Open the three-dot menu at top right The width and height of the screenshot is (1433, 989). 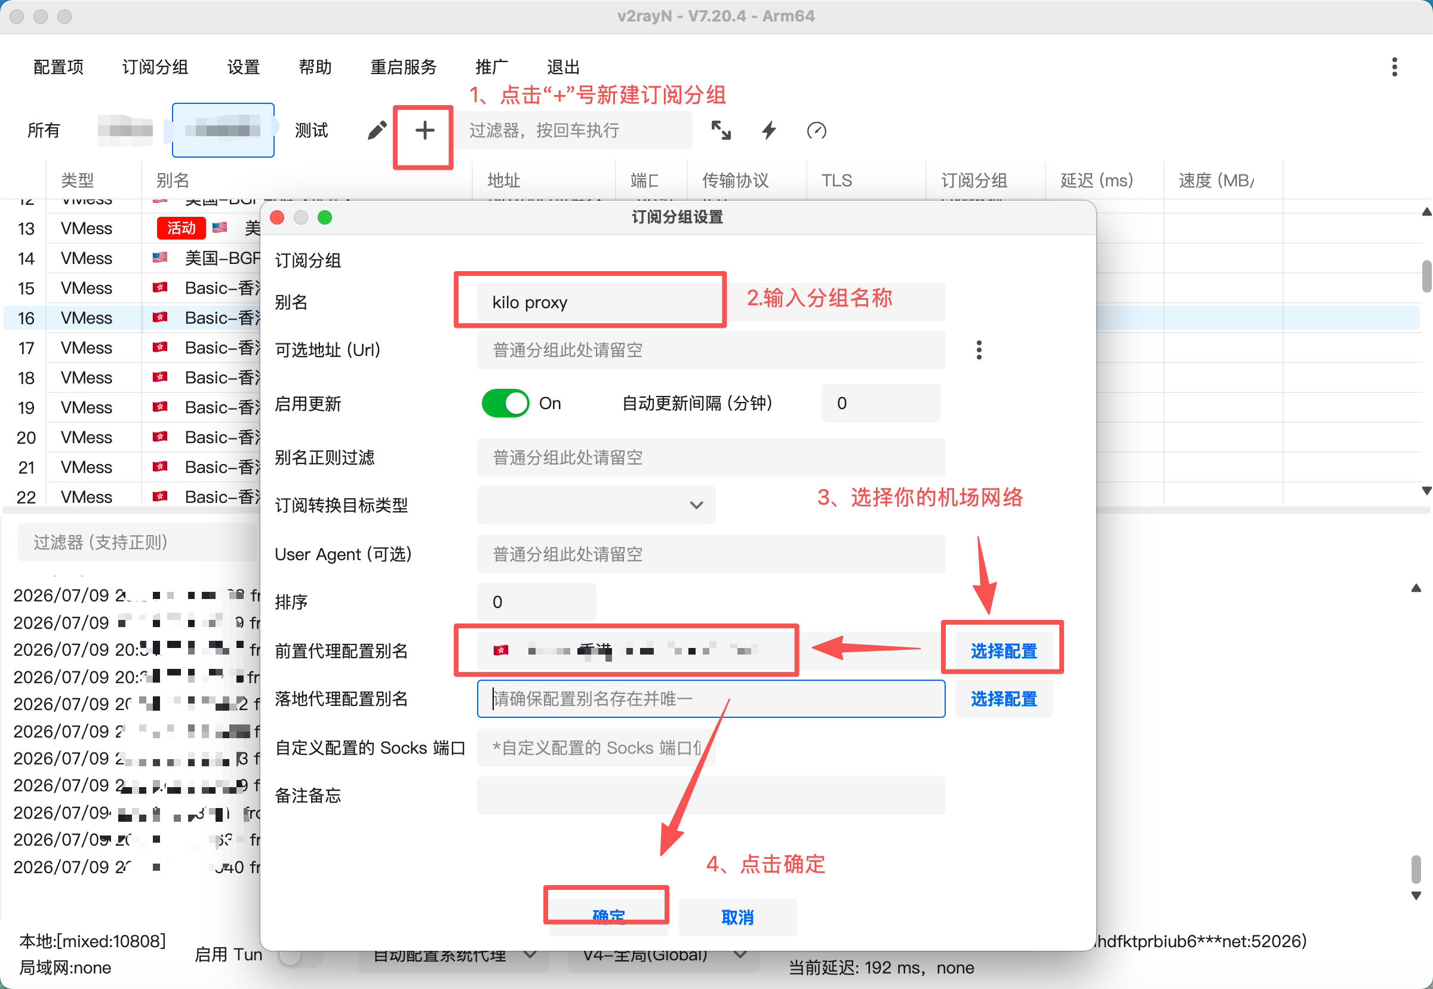[x=1395, y=67]
